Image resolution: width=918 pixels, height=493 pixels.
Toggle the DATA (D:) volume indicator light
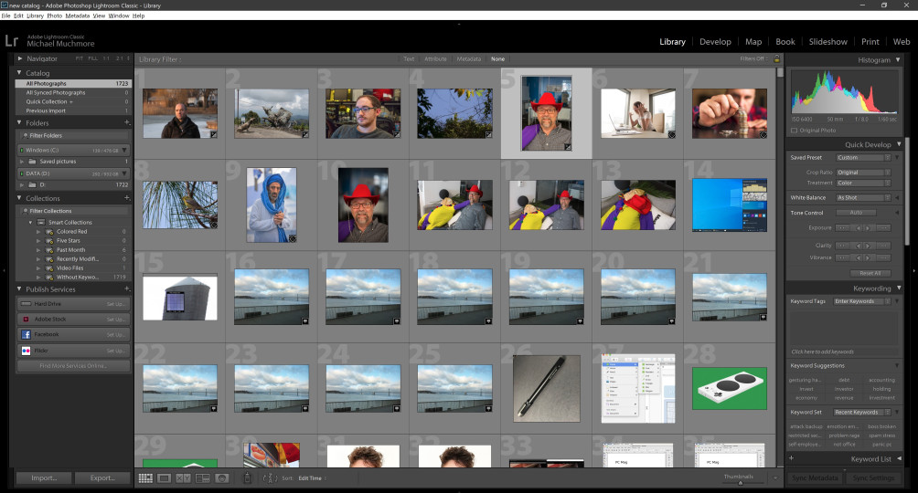[22, 173]
